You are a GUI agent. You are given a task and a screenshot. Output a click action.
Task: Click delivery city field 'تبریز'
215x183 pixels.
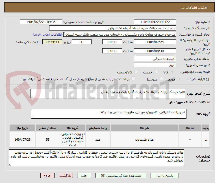click(x=155, y=65)
